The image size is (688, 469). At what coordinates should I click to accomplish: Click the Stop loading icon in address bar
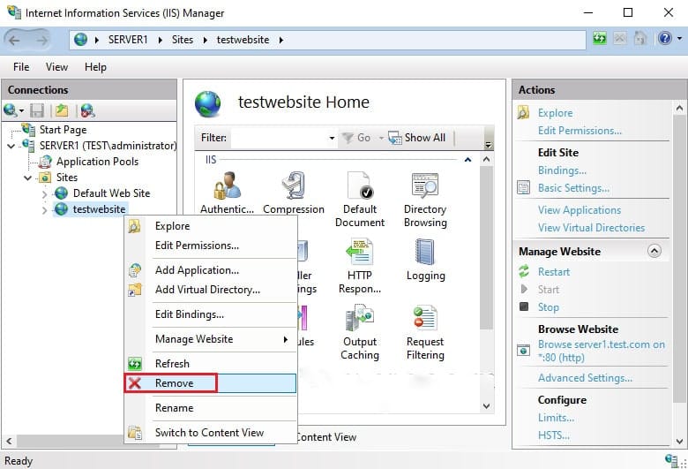pos(619,39)
